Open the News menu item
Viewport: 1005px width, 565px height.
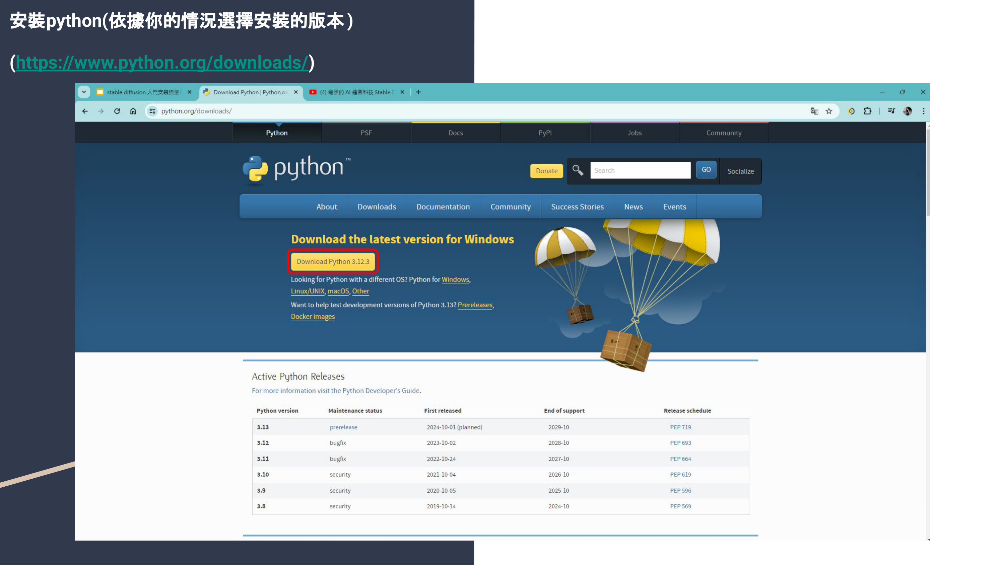pos(633,207)
